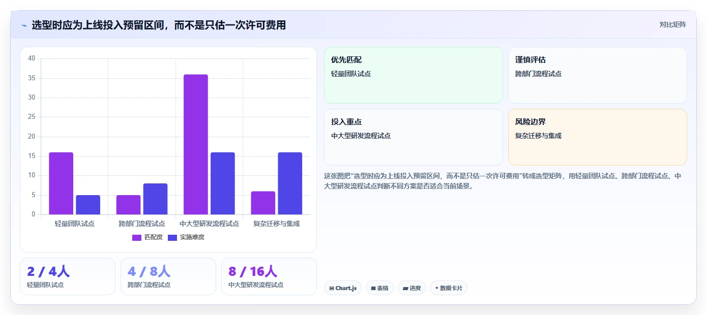Viewport: 707px width, 315px height.
Task: Click the 匹配度 bar for 轻量团队试点
Action: click(61, 183)
